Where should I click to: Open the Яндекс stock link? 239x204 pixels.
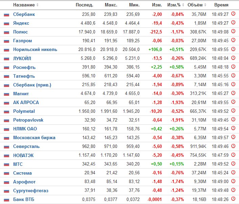click(21, 23)
